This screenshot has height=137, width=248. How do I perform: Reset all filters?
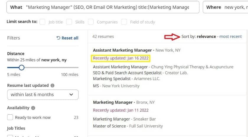pos(67,38)
